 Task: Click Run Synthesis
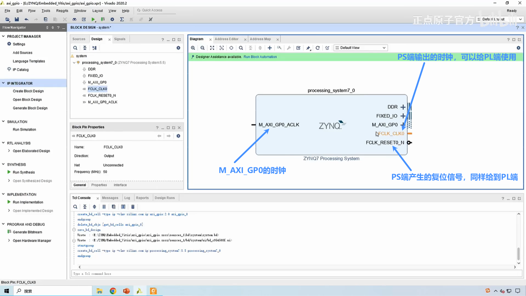tap(24, 172)
